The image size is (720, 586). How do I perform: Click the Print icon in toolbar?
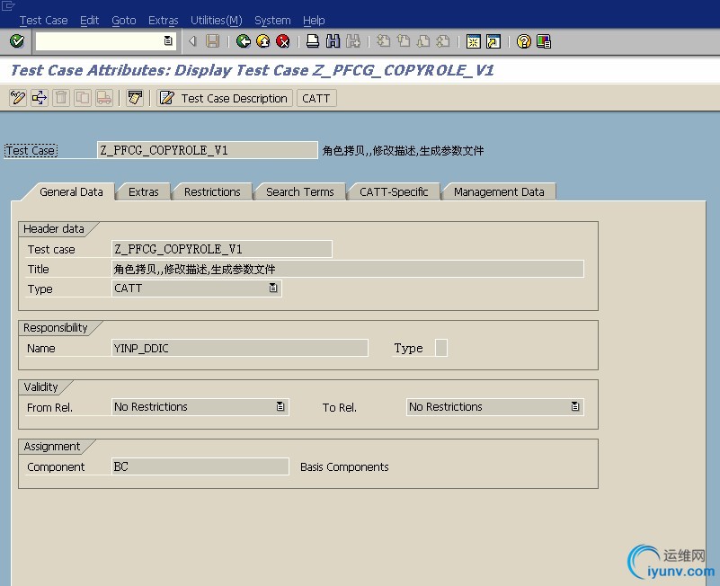(x=313, y=41)
